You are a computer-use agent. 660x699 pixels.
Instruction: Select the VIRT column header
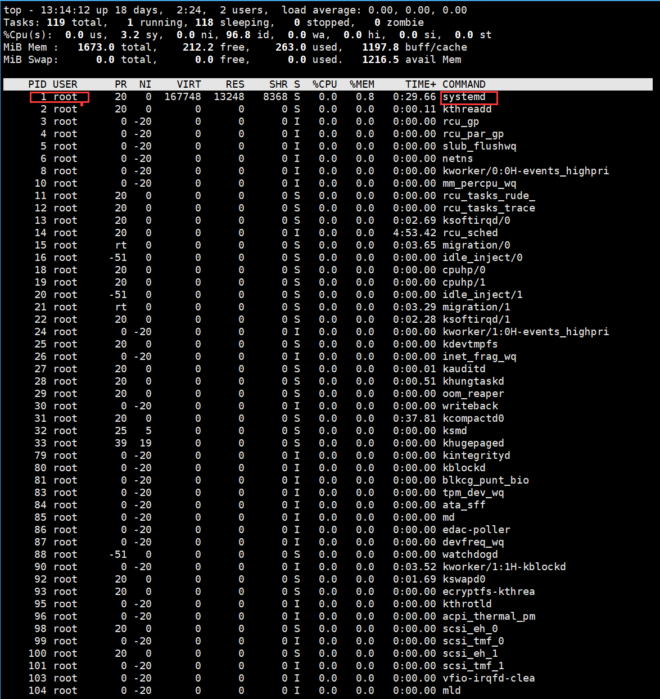pyautogui.click(x=189, y=84)
